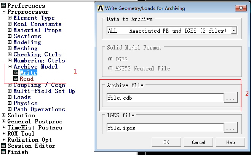The image size is (251, 155).
Task: Expand the Multi-field Set Up node
Action: (x=10, y=91)
